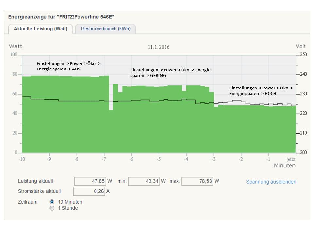
Task: Click the Spannung ausblenden link
Action: tap(271, 182)
